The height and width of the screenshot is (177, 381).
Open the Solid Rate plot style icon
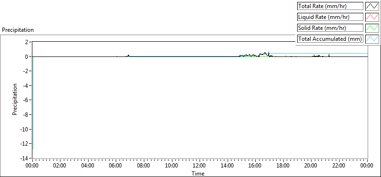(372, 28)
